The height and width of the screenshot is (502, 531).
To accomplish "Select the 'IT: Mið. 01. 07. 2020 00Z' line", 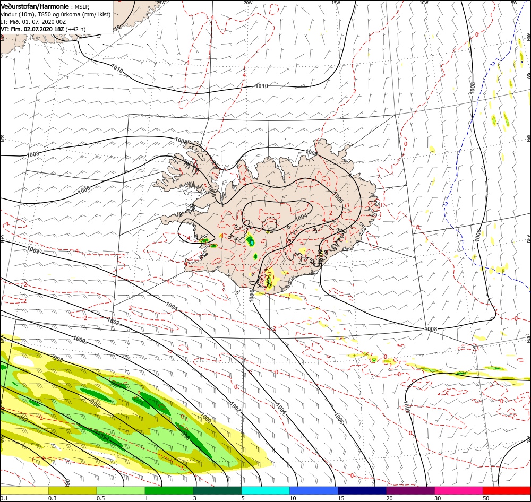I will (x=33, y=22).
